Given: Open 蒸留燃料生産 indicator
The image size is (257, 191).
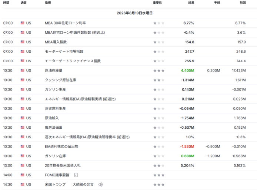Looking at the screenshot, I should pyautogui.click(x=55, y=108).
